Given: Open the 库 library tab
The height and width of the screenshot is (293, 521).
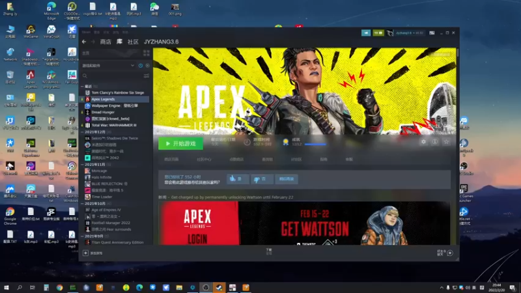Looking at the screenshot, I should pos(119,42).
